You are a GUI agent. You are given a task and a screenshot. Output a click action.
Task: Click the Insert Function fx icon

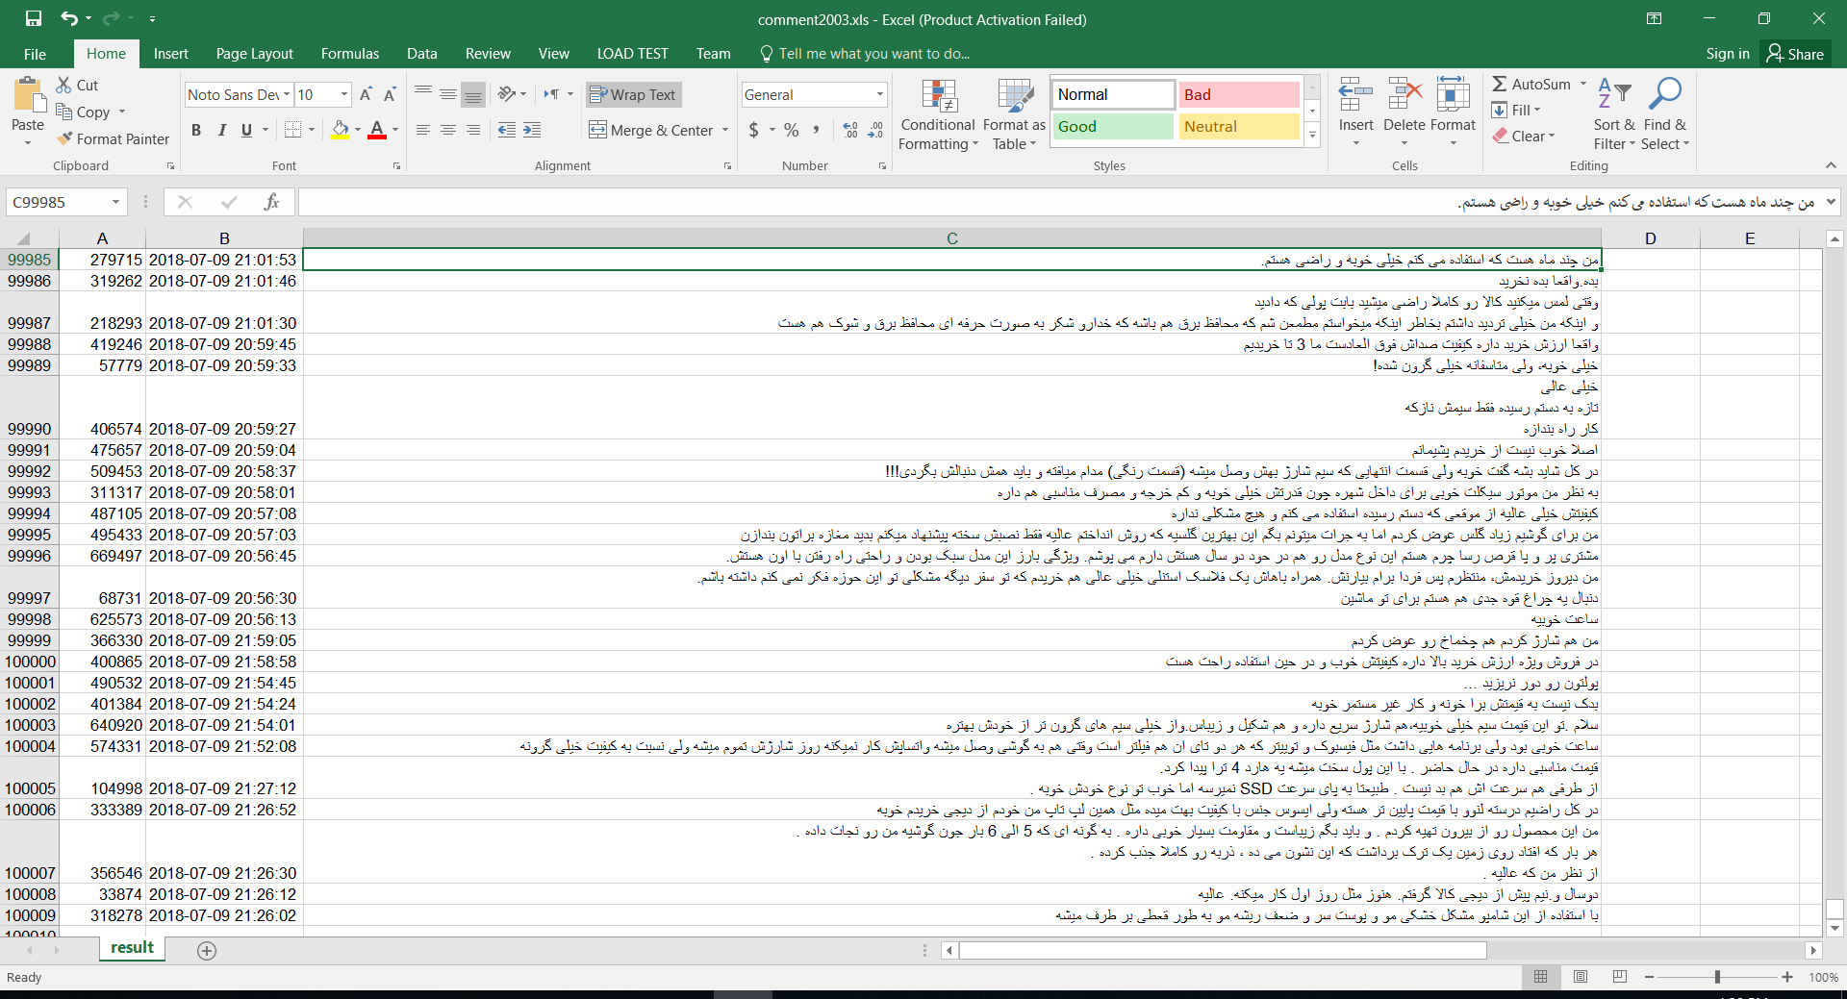tap(271, 202)
